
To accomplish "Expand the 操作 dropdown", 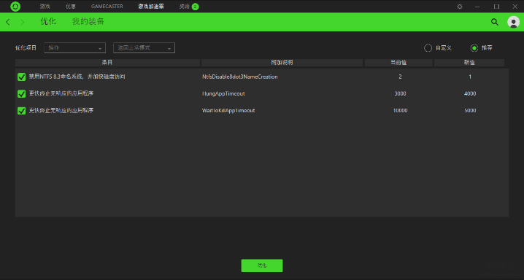I will coord(75,47).
